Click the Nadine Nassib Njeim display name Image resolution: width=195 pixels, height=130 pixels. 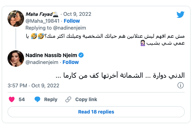coord(51,55)
